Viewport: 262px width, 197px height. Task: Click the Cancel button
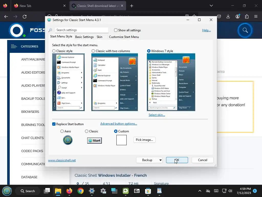[x=203, y=160]
